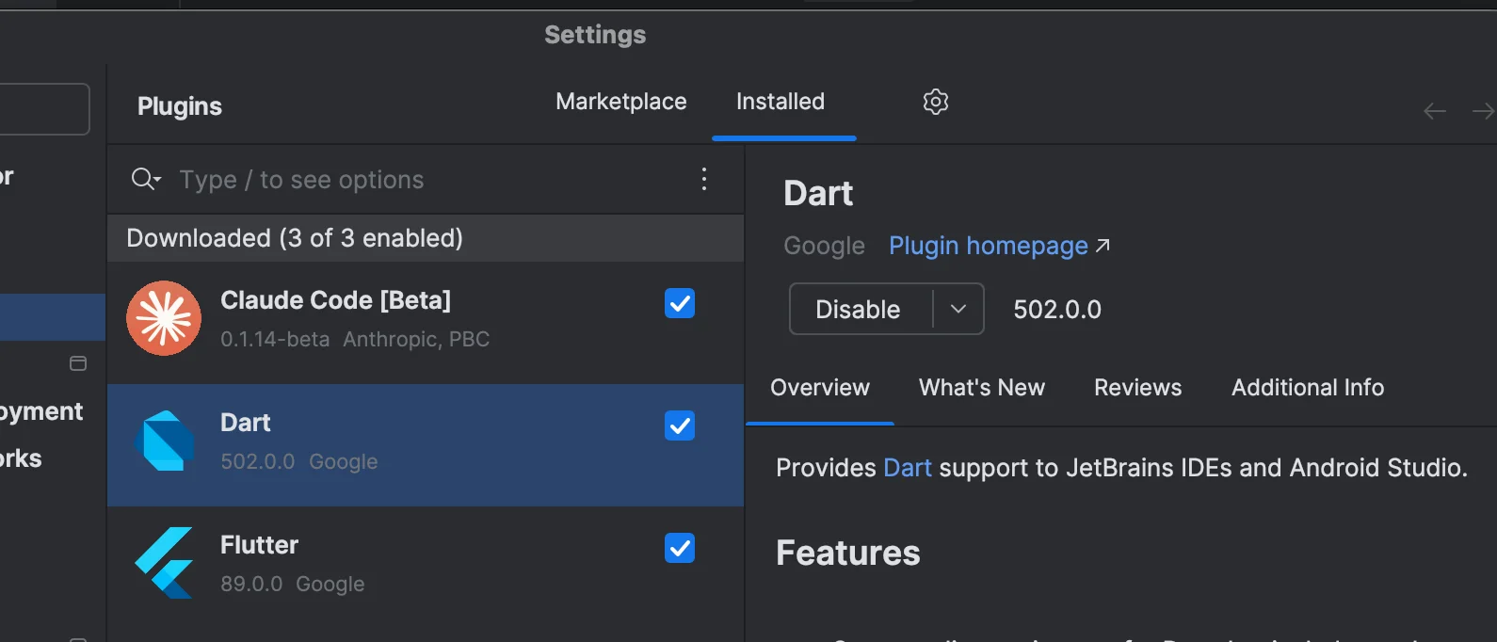Expand the Disable button dropdown arrow

(x=958, y=309)
